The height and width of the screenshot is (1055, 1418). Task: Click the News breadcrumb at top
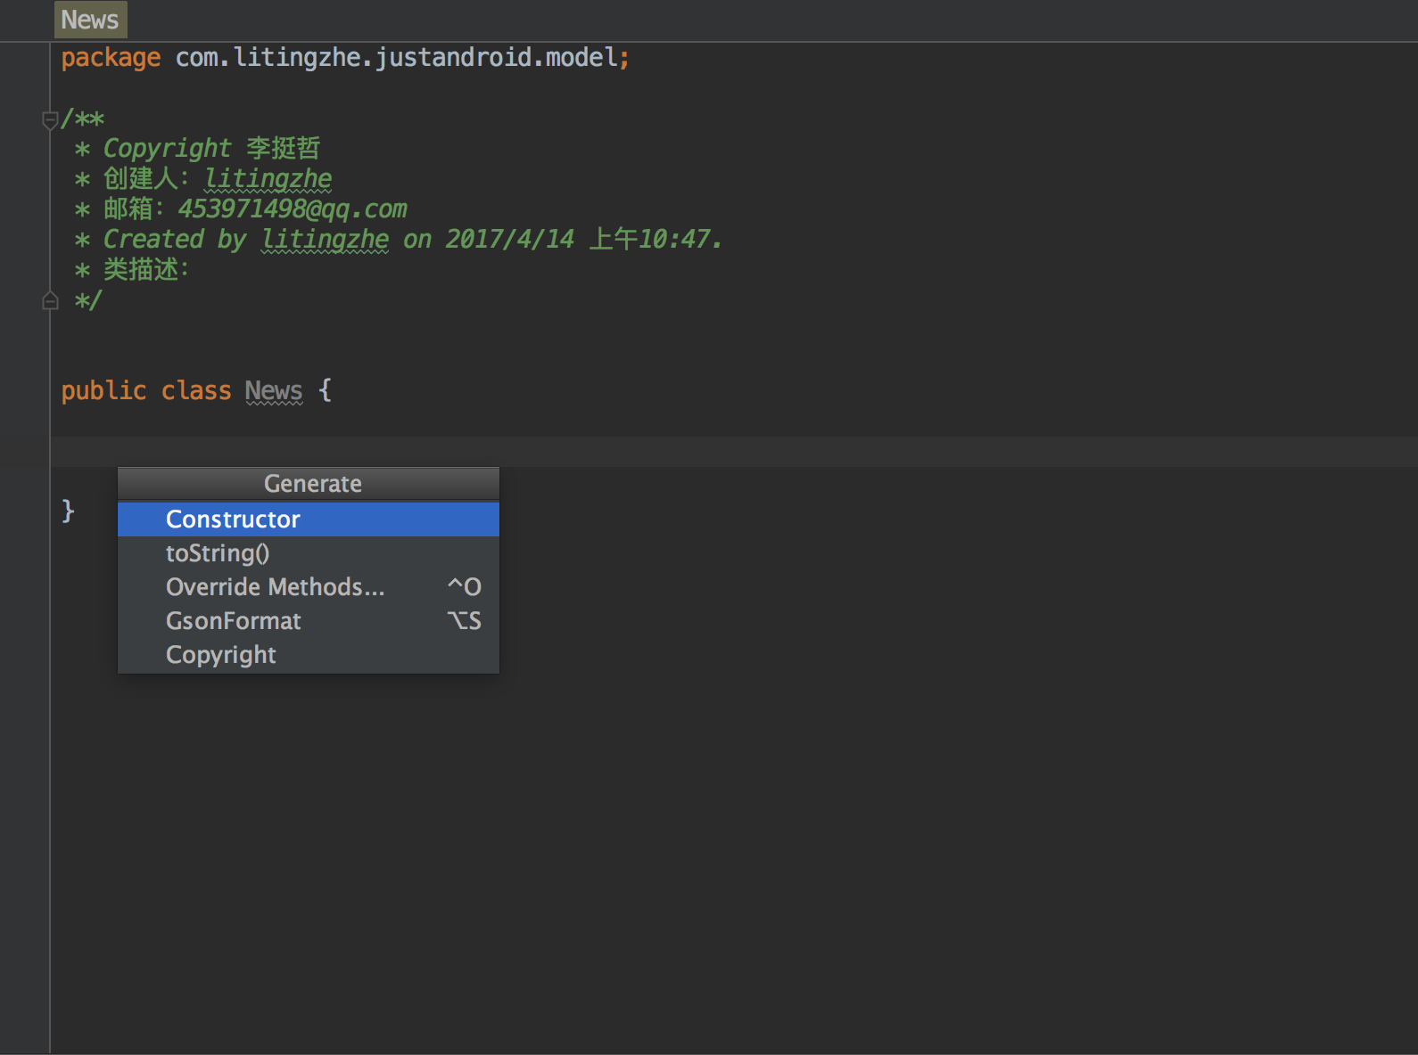click(90, 20)
